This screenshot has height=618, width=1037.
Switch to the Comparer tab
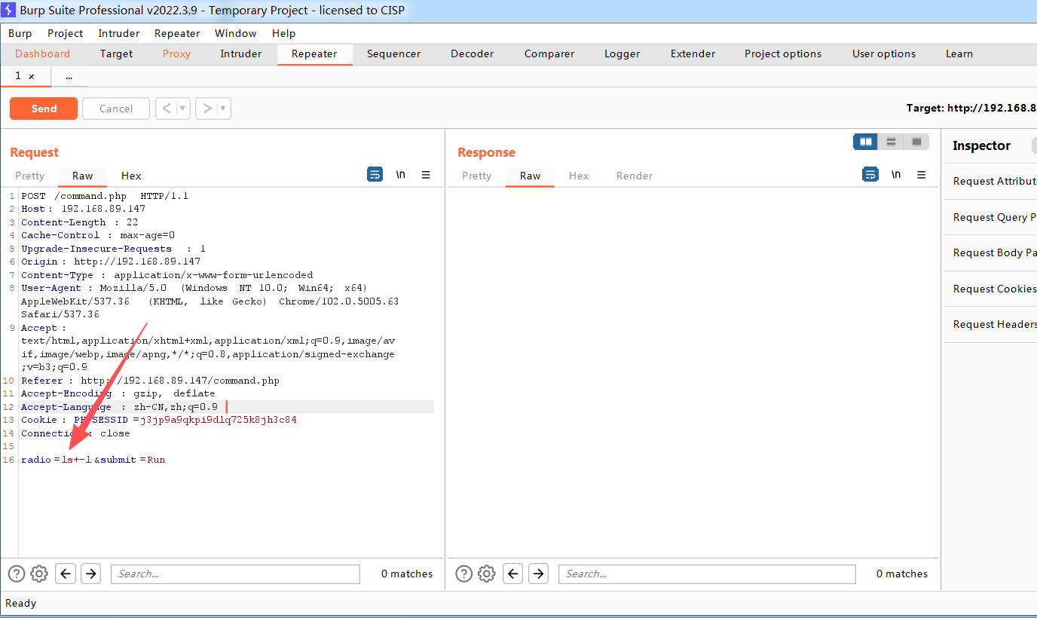click(549, 54)
